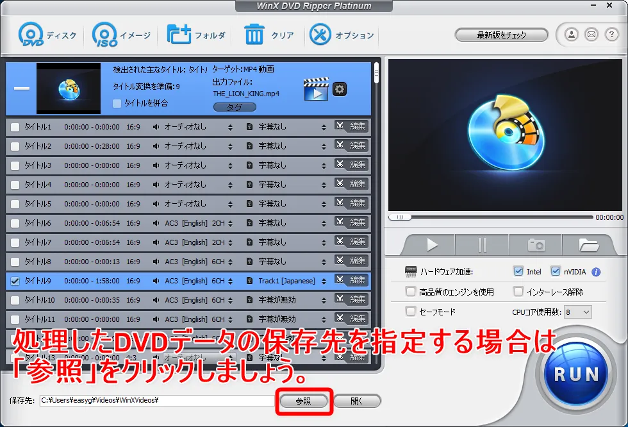Open the help question mark icon

coord(611,35)
